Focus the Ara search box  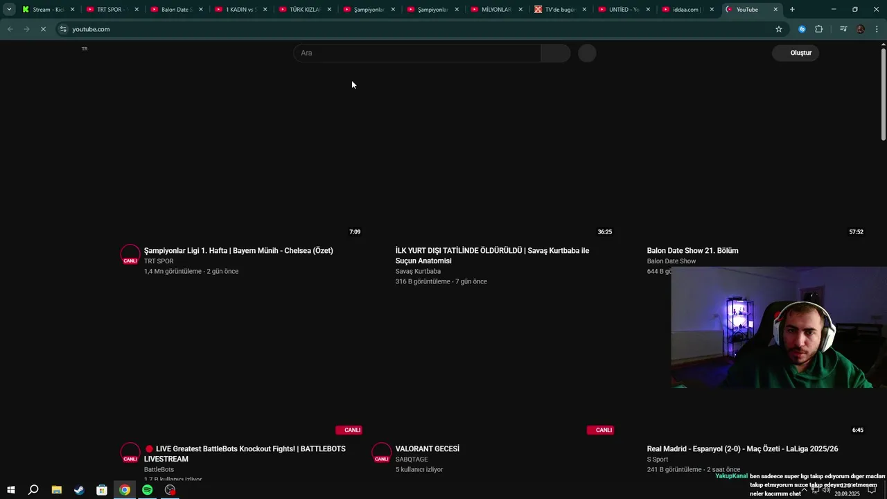(x=416, y=53)
